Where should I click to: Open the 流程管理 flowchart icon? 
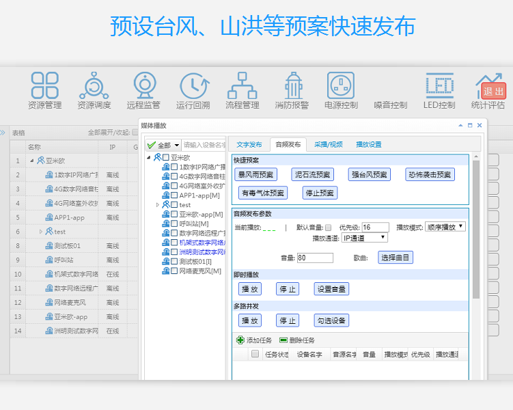pos(242,85)
